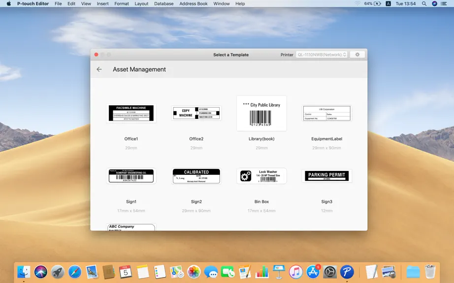Click the Office1 label text
Viewport: 454px width, 283px height.
pyautogui.click(x=131, y=139)
